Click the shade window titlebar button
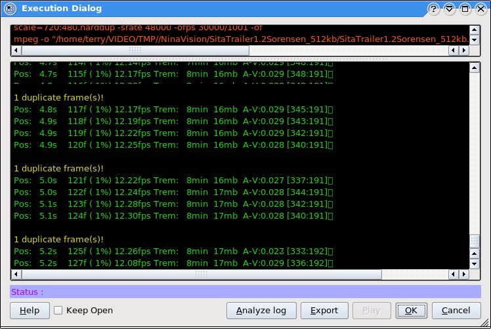 point(449,9)
